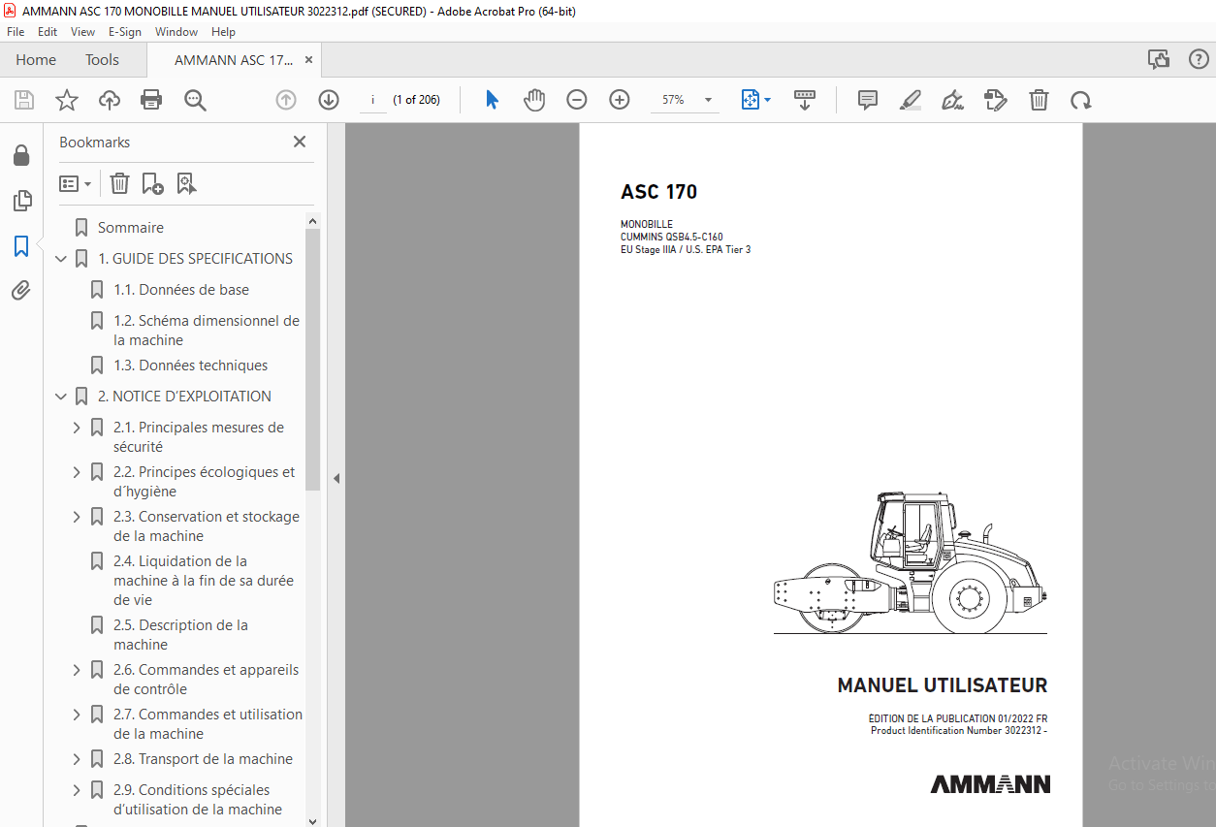This screenshot has width=1216, height=827.
Task: Open the security lock panel
Action: [21, 156]
